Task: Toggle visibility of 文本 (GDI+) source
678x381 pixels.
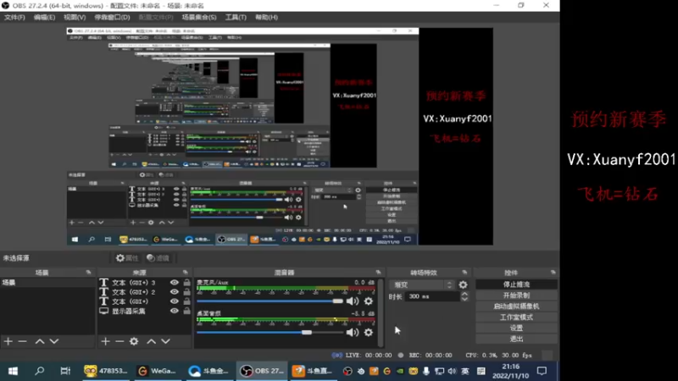Action: pyautogui.click(x=175, y=301)
